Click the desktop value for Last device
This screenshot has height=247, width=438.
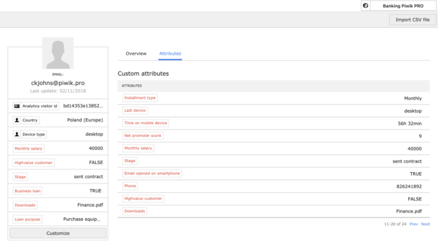coord(413,111)
